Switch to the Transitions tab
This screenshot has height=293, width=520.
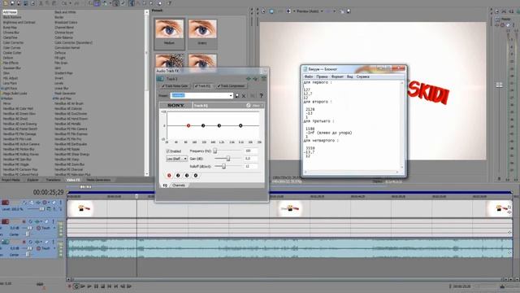[53, 180]
